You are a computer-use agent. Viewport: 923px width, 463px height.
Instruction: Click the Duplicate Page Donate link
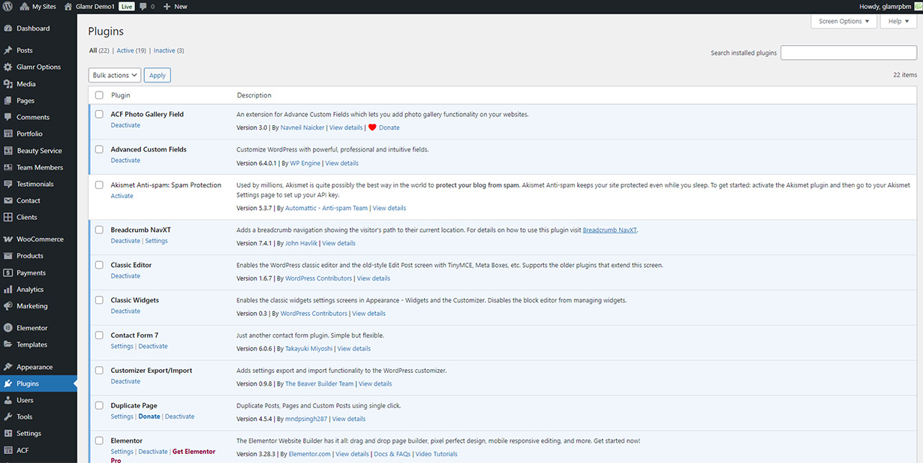pos(149,416)
